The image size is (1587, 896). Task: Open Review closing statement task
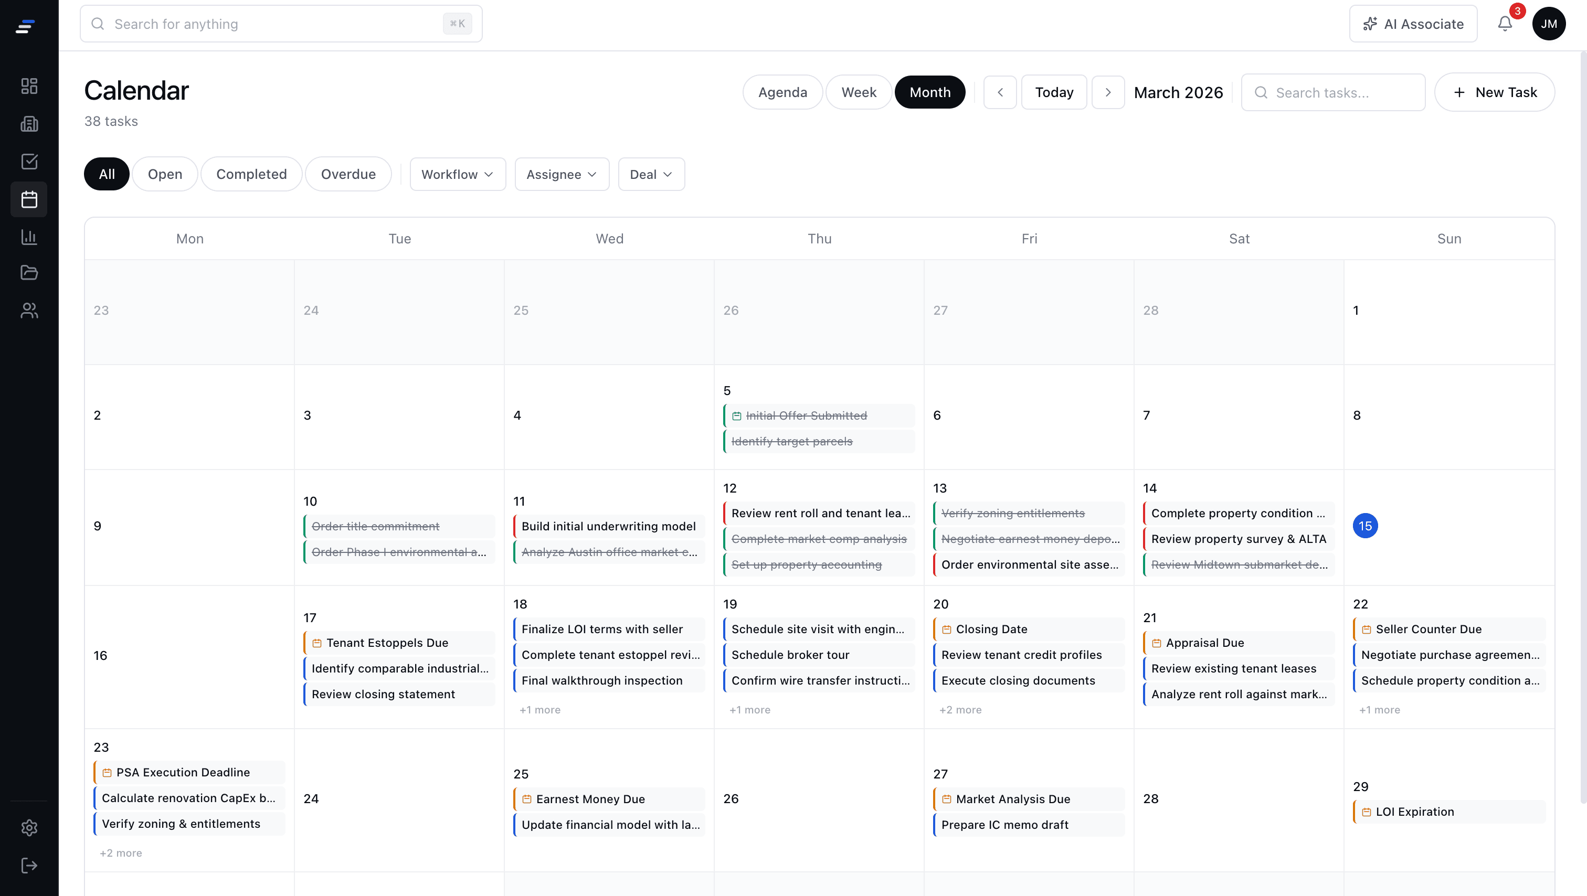coord(399,695)
